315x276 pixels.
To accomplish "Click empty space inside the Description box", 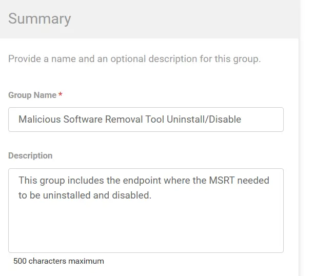I will pyautogui.click(x=146, y=227).
